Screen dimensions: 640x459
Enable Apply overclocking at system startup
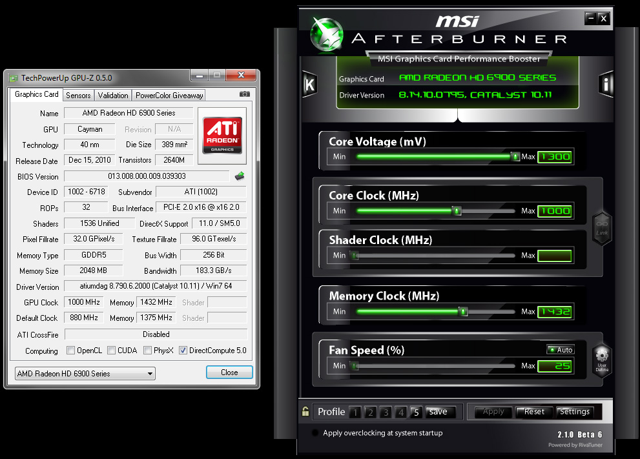pyautogui.click(x=315, y=433)
